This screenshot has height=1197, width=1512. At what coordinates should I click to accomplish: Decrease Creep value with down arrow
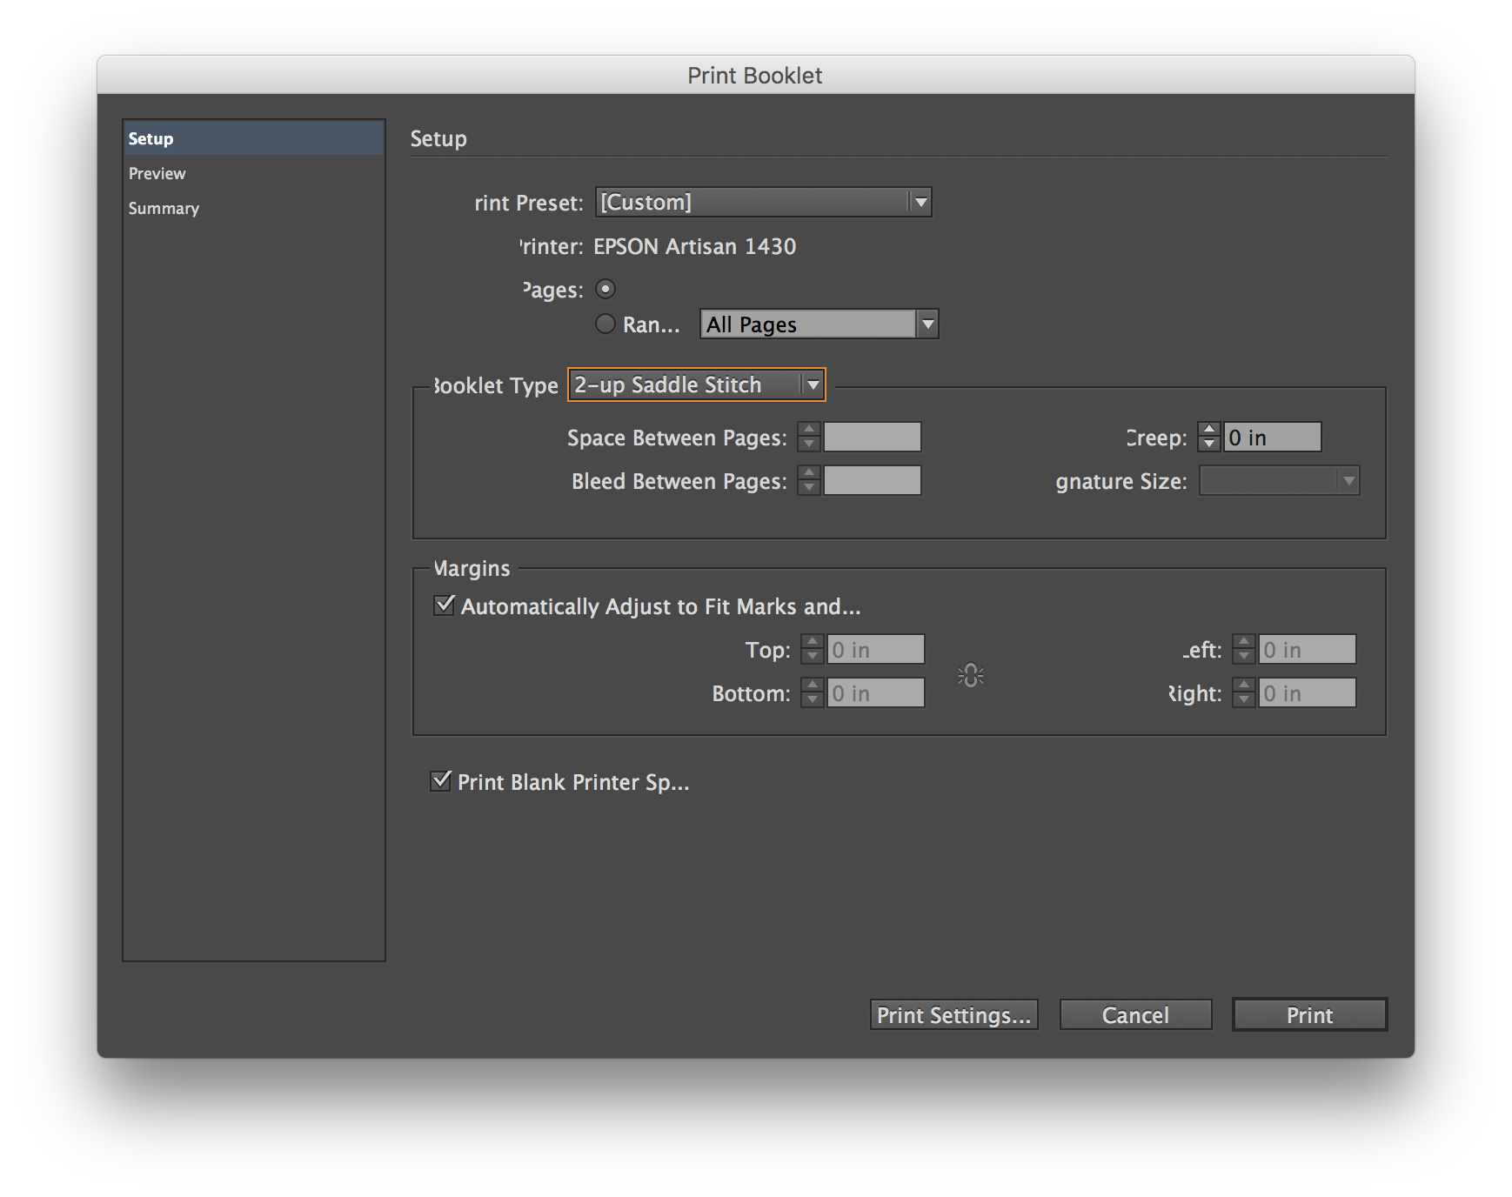(1208, 444)
